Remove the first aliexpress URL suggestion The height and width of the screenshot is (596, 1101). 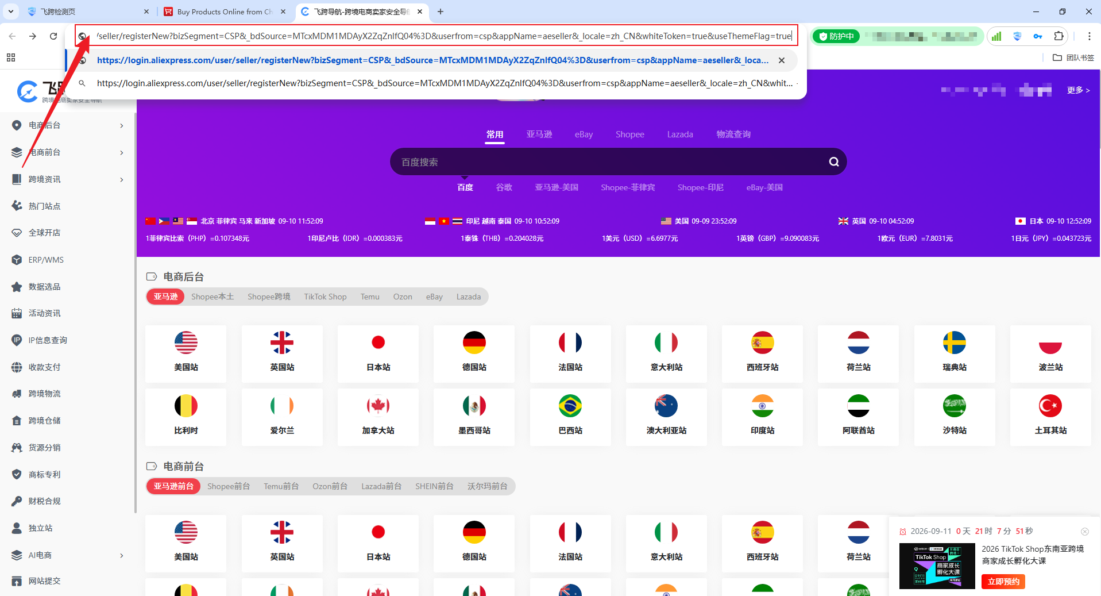(x=782, y=60)
